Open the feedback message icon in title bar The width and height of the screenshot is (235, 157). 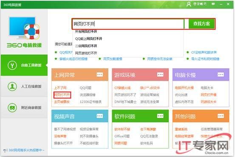(213, 4)
